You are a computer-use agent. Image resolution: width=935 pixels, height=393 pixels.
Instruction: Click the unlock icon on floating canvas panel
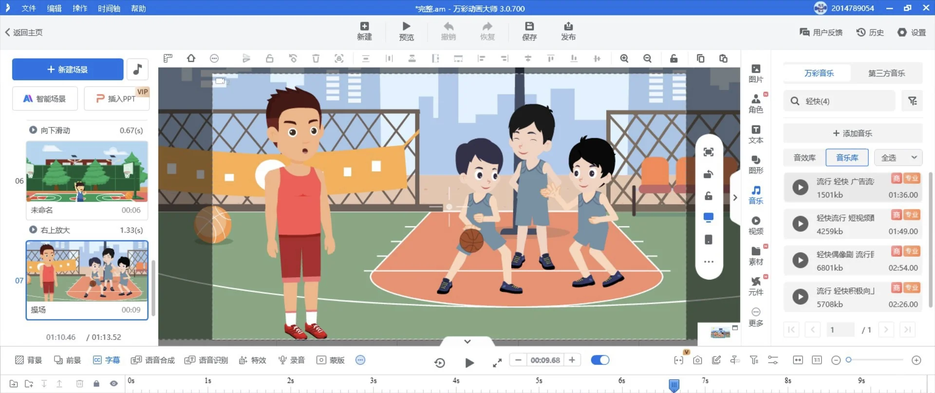tap(709, 196)
